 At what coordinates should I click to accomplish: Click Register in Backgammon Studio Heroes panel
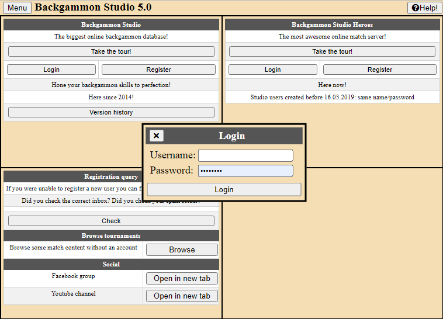tap(380, 70)
